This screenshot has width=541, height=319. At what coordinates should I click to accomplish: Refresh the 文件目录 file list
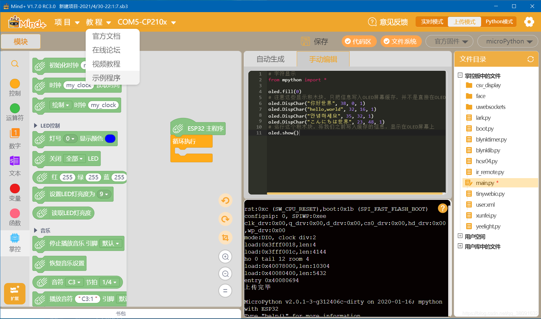(530, 59)
